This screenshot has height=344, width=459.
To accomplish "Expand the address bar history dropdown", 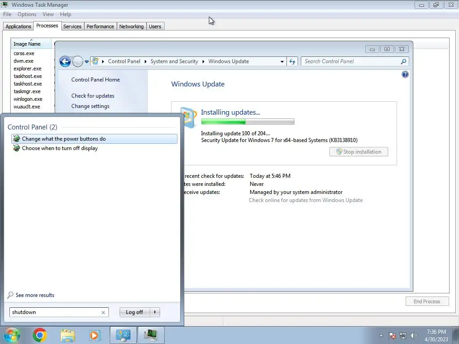I will [282, 61].
